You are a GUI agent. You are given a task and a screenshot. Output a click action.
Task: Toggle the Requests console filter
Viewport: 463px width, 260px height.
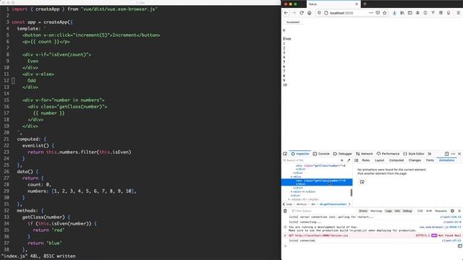coord(441,211)
